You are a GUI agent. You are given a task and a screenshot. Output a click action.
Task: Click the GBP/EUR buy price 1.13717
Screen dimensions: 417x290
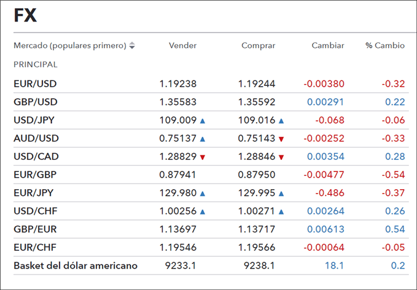click(256, 229)
